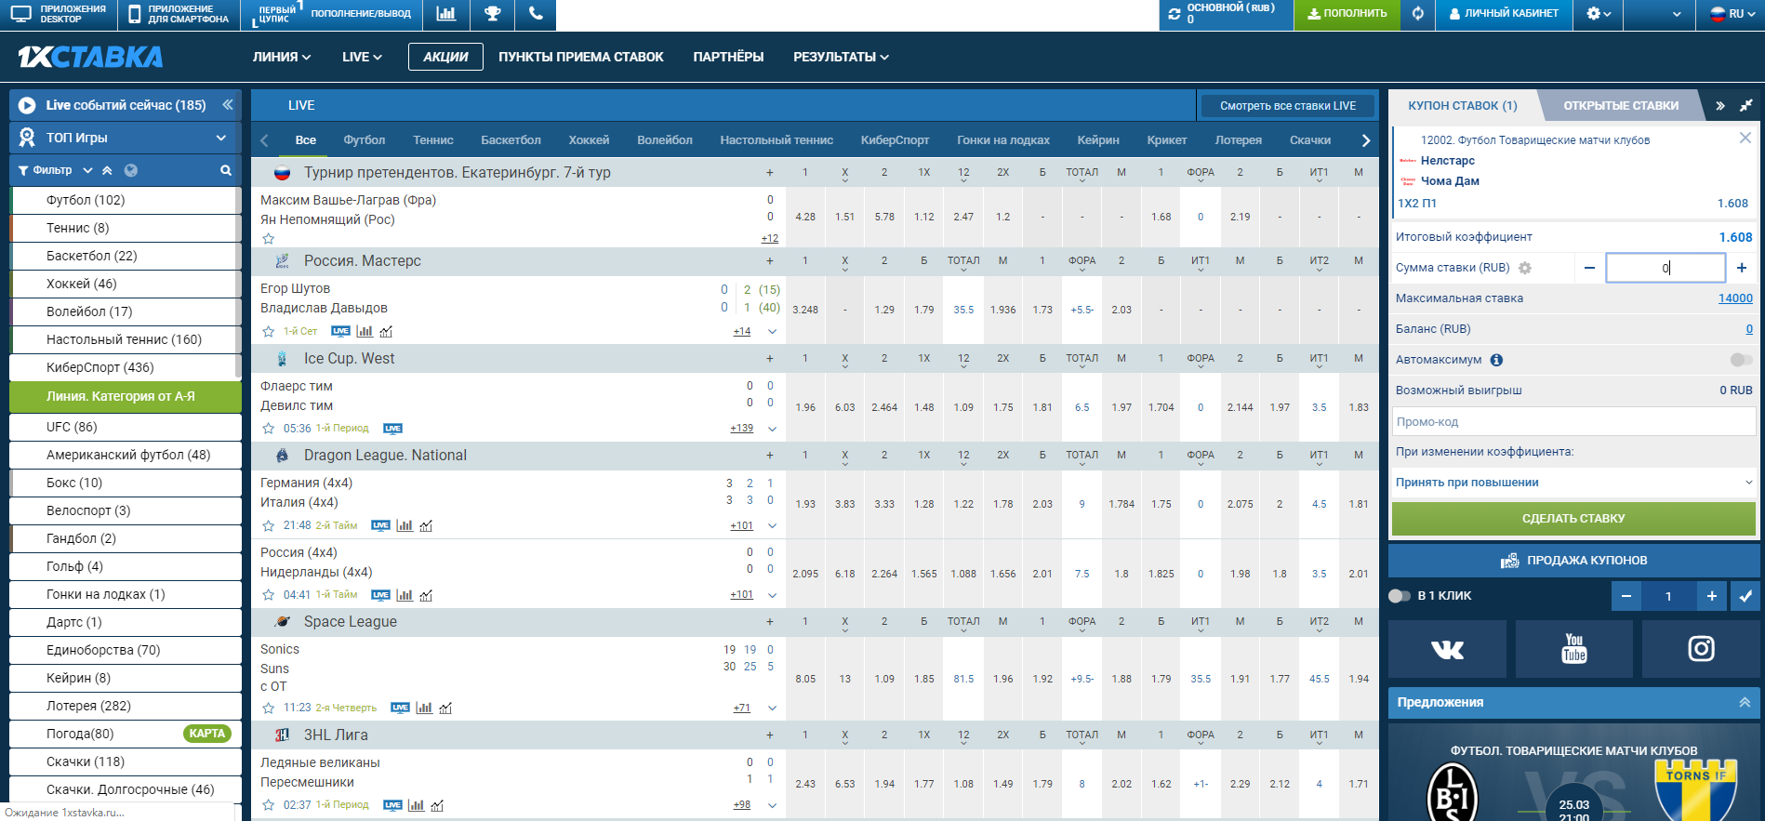This screenshot has width=1765, height=821.
Task: Select the Хоккей sport tab
Action: pos(589,140)
